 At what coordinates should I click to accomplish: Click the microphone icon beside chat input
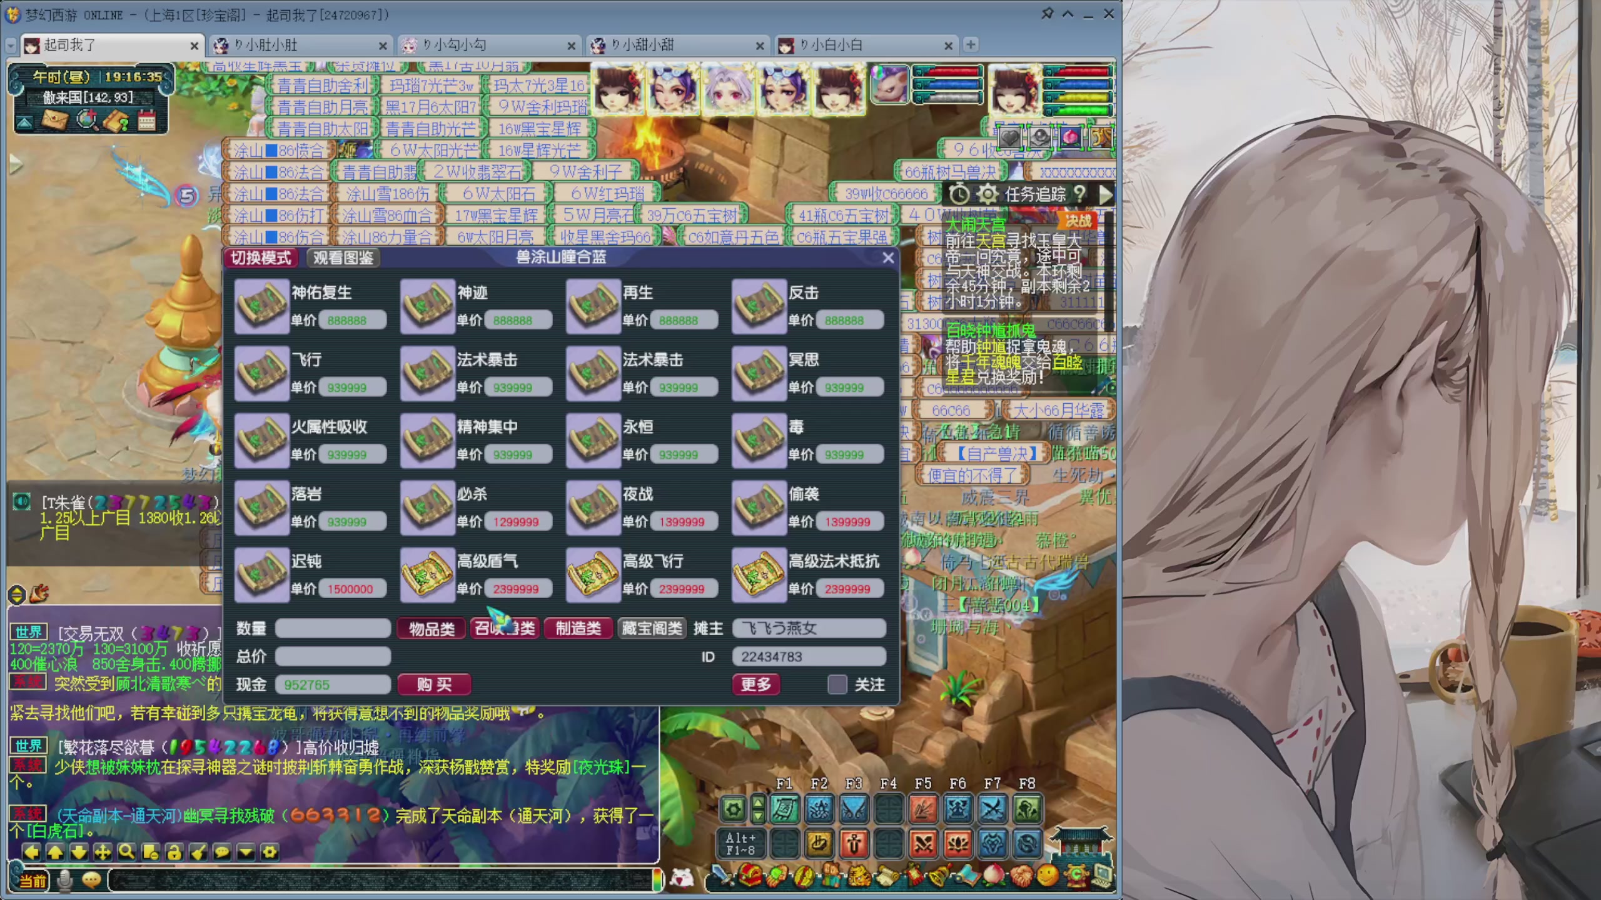(x=64, y=881)
